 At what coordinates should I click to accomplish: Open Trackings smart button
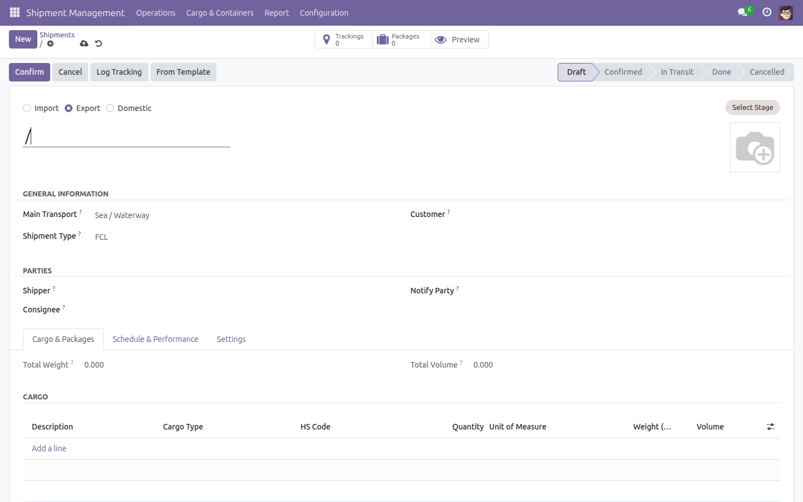coord(344,40)
